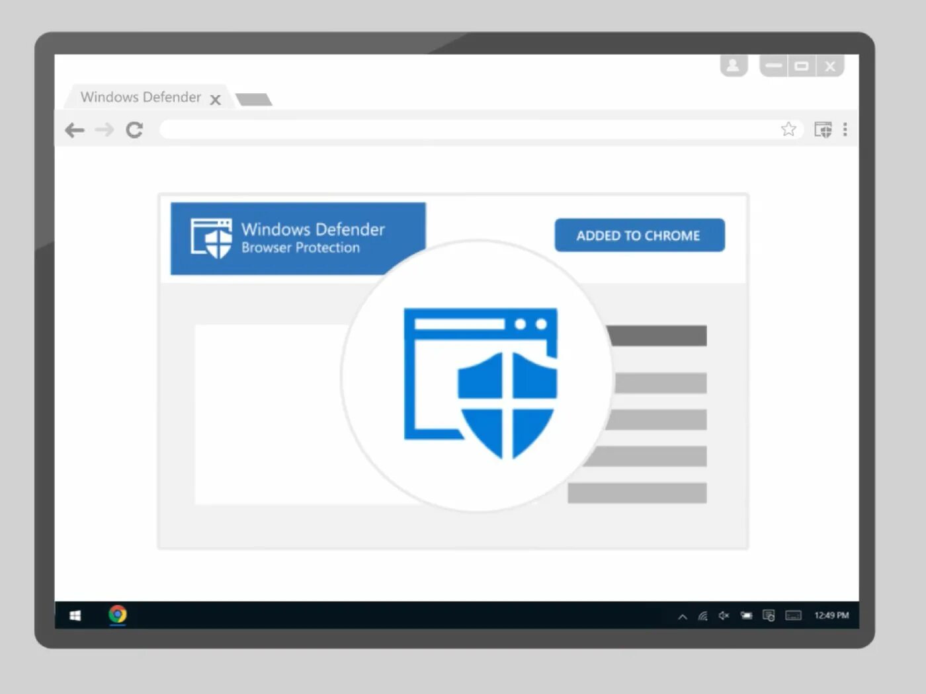Click the 12:49 PM clock
This screenshot has width=926, height=694.
[x=831, y=615]
